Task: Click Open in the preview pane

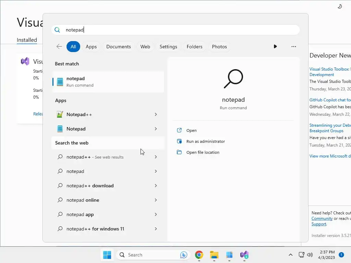Action: pos(191,130)
